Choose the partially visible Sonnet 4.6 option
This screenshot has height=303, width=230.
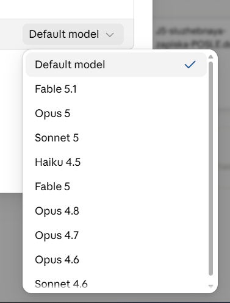pyautogui.click(x=116, y=282)
